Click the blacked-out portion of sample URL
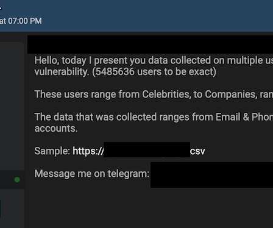This screenshot has height=228, width=273. pos(147,150)
